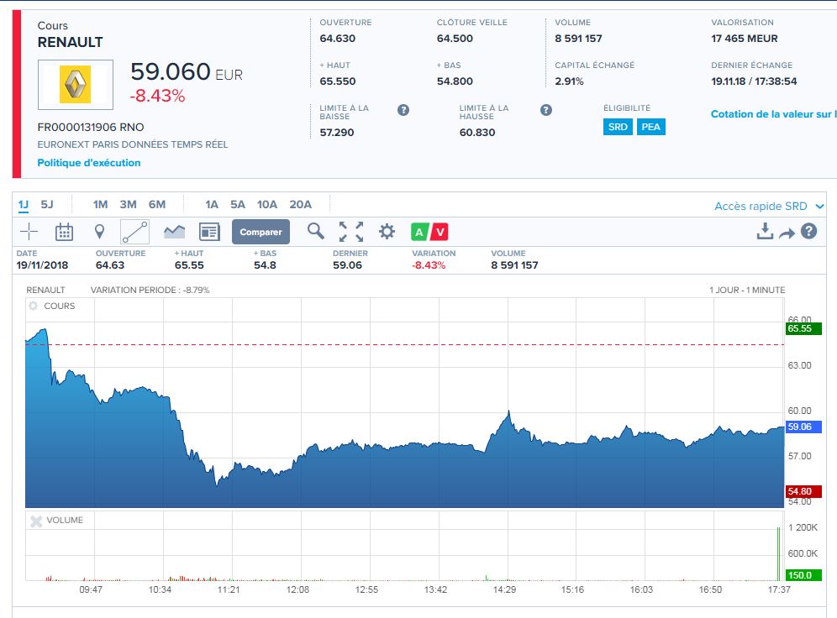
Task: Switch to 10A time period
Action: tap(267, 205)
